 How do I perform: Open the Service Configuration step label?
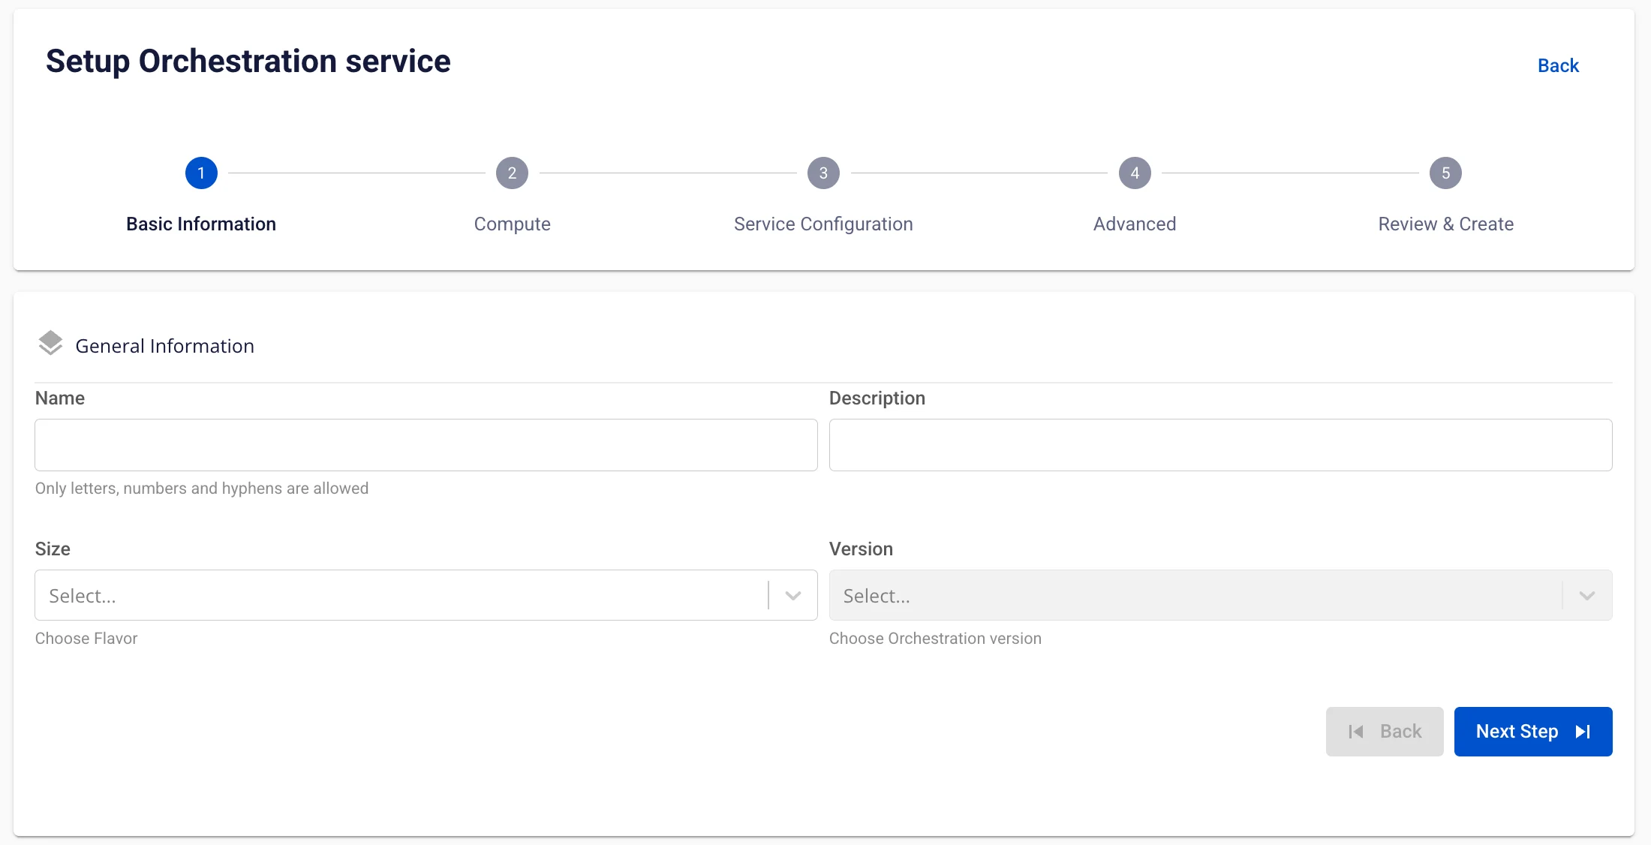coord(823,224)
